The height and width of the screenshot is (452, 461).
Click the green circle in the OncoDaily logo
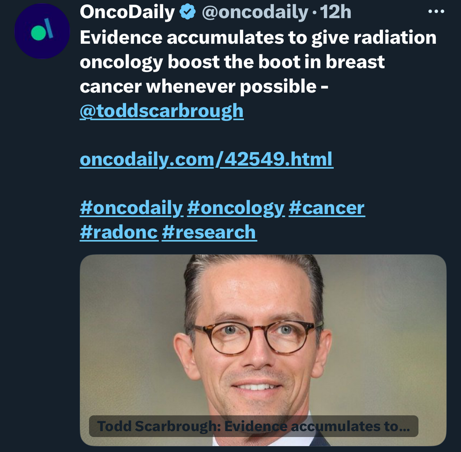(38, 33)
